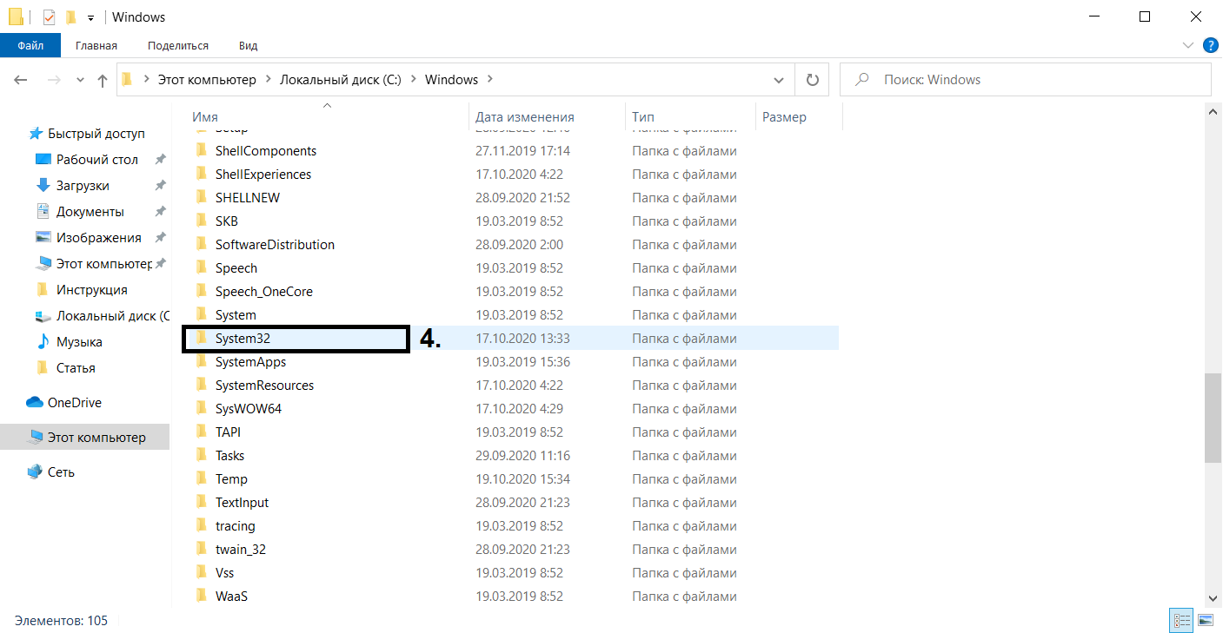The width and height of the screenshot is (1223, 633).
Task: Click the file list vertical scrollbar thumb
Action: tap(1213, 419)
